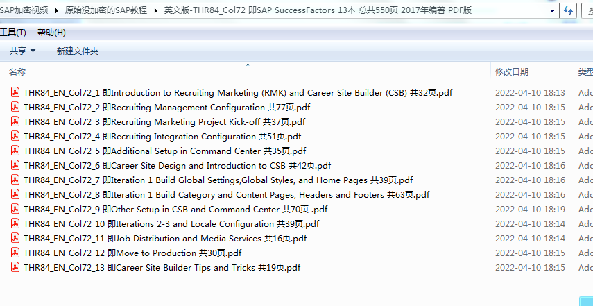This screenshot has width=593, height=306.
Task: Click date 2022-04-10 18:16 of Col72_6 row
Action: tap(530, 166)
